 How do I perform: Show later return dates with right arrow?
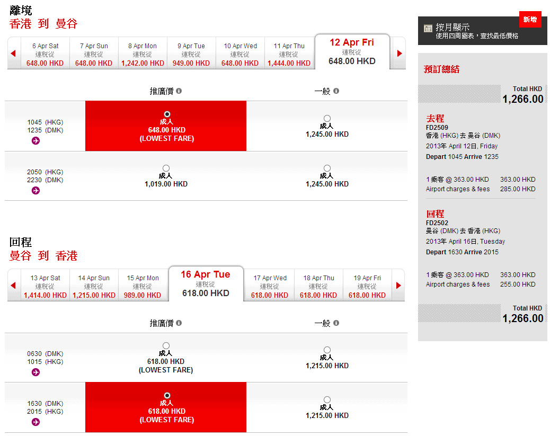[398, 286]
